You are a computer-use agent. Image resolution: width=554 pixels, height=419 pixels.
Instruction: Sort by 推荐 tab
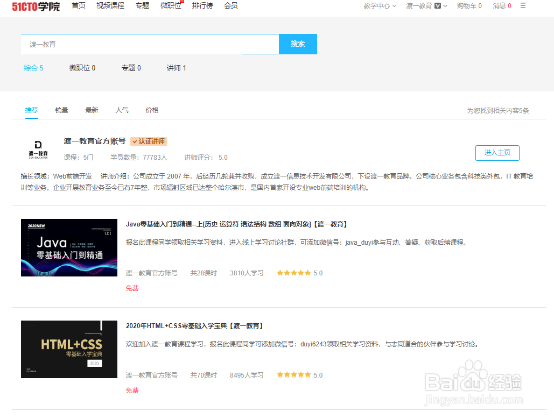31,110
